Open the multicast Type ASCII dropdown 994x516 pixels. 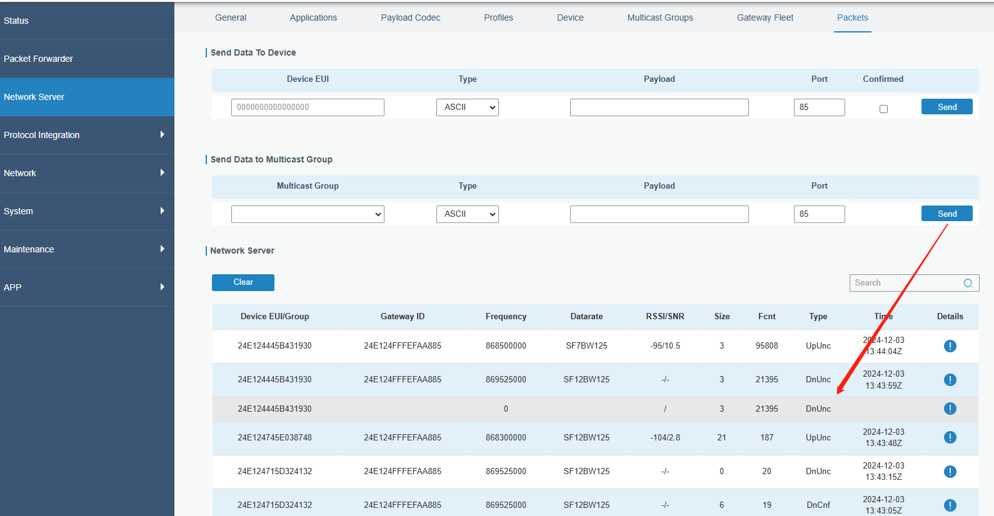point(468,214)
